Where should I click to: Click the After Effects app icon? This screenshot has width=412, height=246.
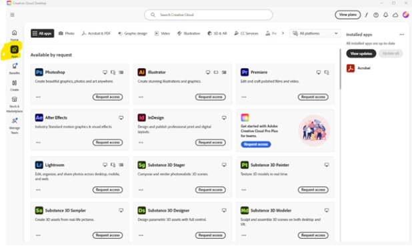(x=39, y=117)
